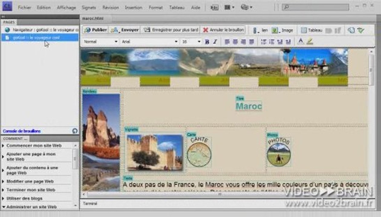Click Annuler le brouillon
The width and height of the screenshot is (381, 217).
point(223,30)
